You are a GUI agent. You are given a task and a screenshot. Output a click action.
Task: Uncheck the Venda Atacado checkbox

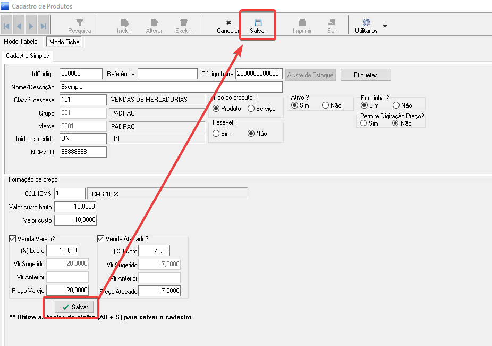tap(101, 240)
